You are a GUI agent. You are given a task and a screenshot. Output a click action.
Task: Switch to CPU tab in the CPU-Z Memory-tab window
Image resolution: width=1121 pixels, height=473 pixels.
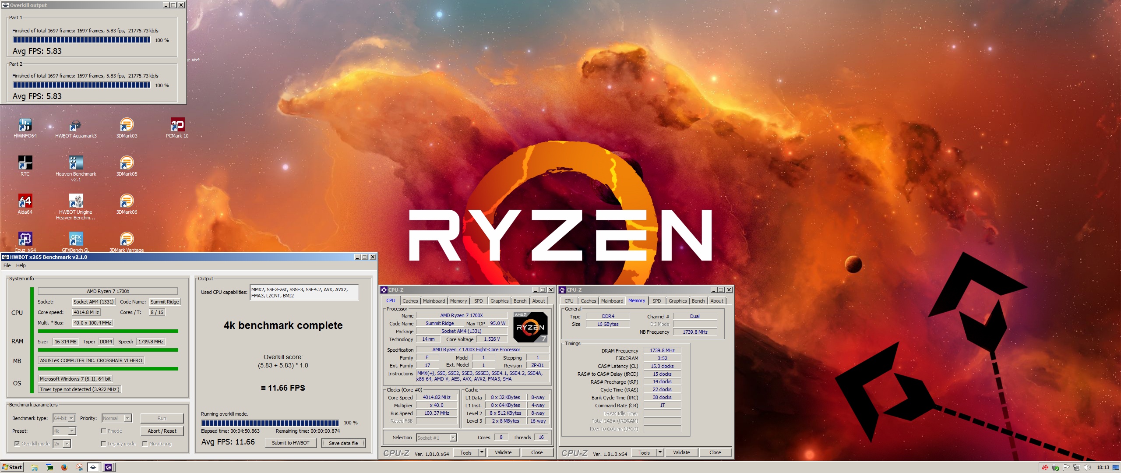pos(569,301)
